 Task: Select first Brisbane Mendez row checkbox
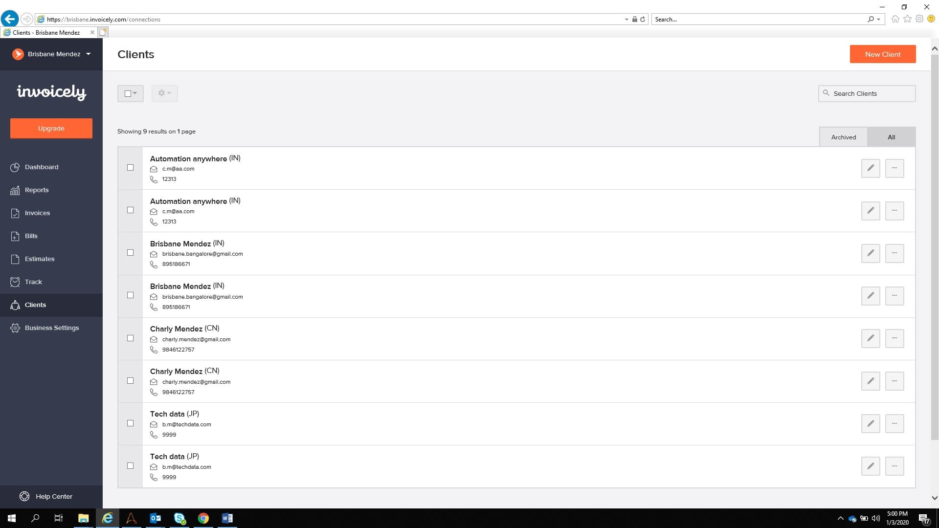pos(130,253)
